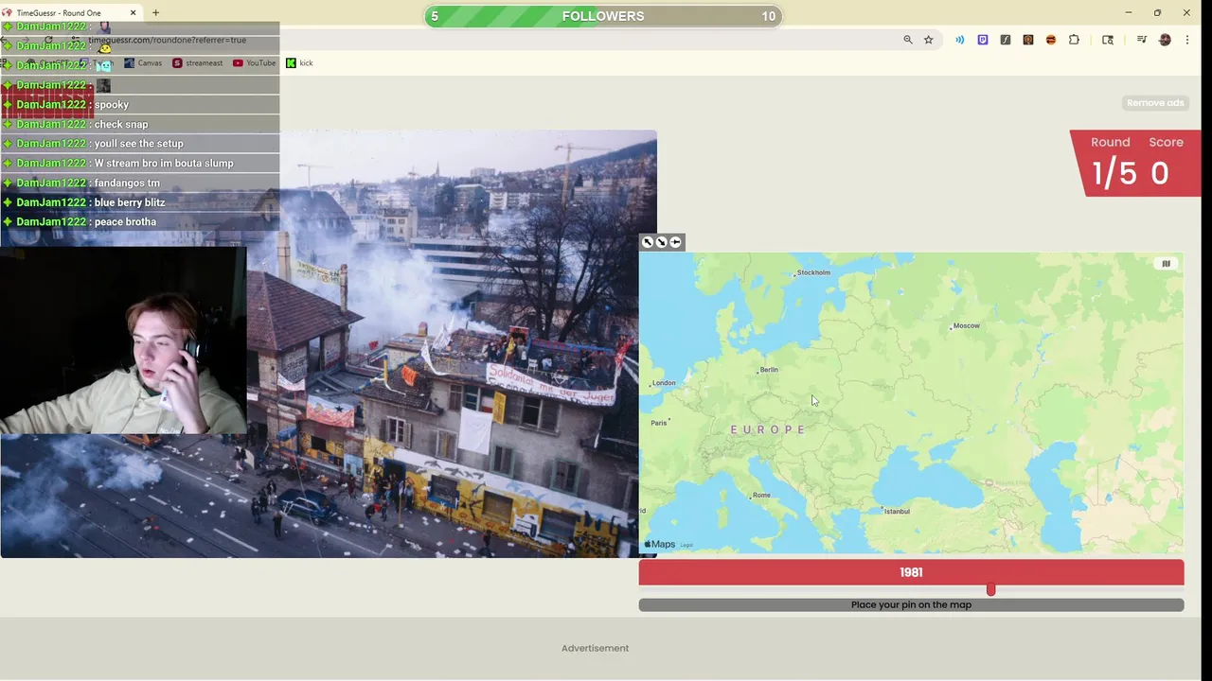The image size is (1212, 681).
Task: Open a new browser tab
Action: click(155, 13)
